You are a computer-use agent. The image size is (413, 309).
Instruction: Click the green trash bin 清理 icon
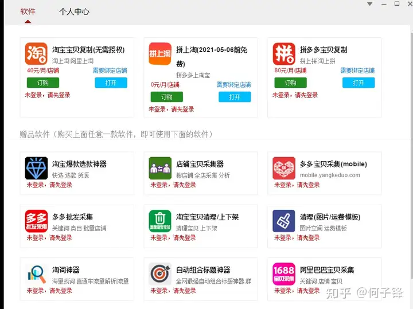(x=160, y=221)
